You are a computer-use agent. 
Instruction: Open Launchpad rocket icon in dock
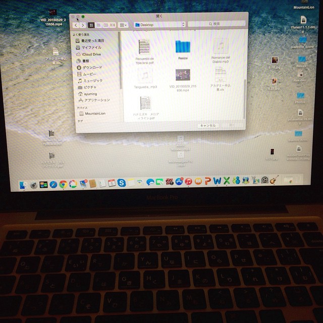(x=34, y=185)
